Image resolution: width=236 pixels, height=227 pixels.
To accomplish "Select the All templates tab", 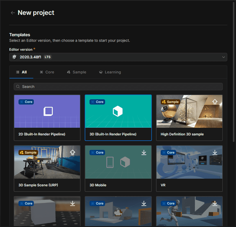I will pyautogui.click(x=21, y=72).
